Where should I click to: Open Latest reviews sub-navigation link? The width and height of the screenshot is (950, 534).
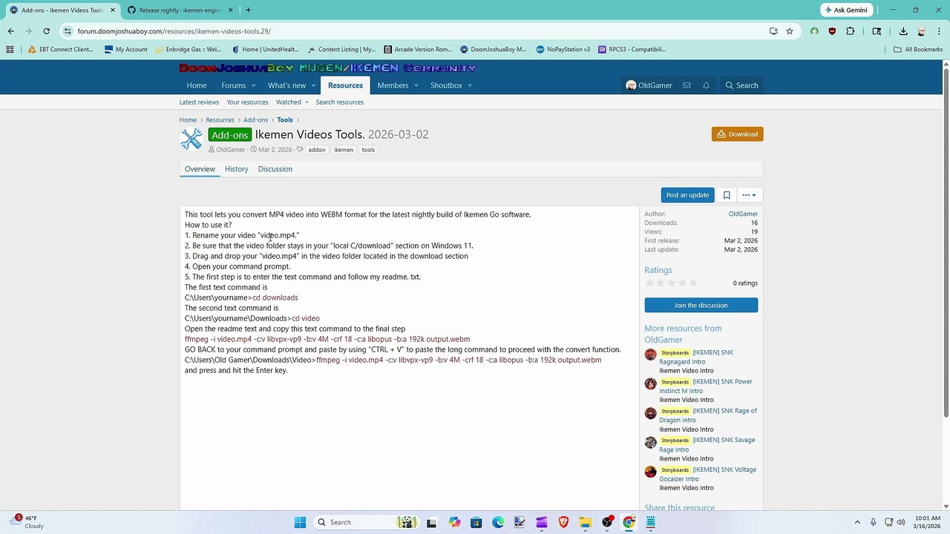(x=199, y=102)
